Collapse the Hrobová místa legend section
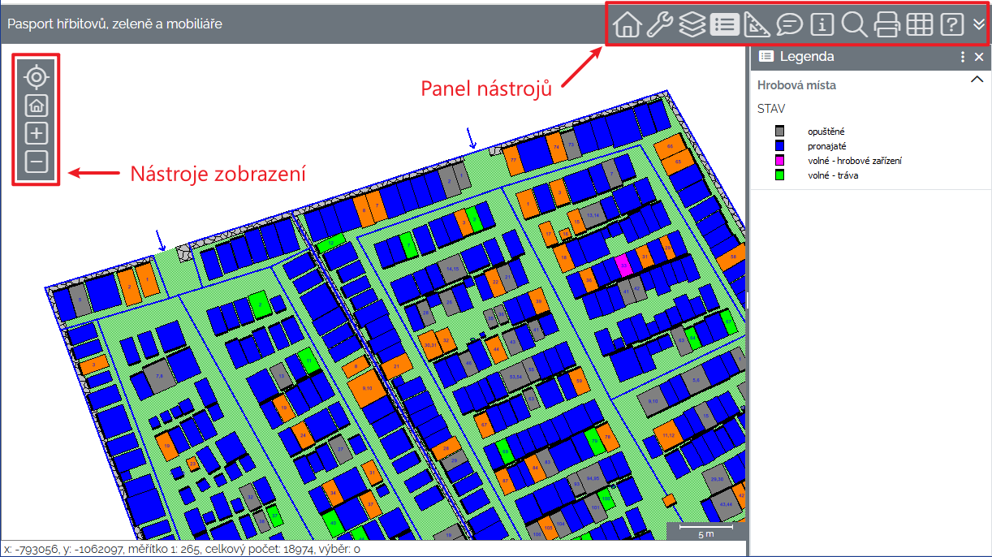 [977, 80]
